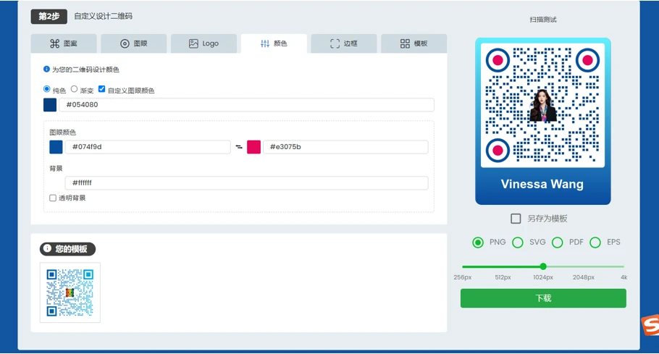The image size is (659, 354).
Task: Click the Sogou input method icon
Action: (650, 324)
